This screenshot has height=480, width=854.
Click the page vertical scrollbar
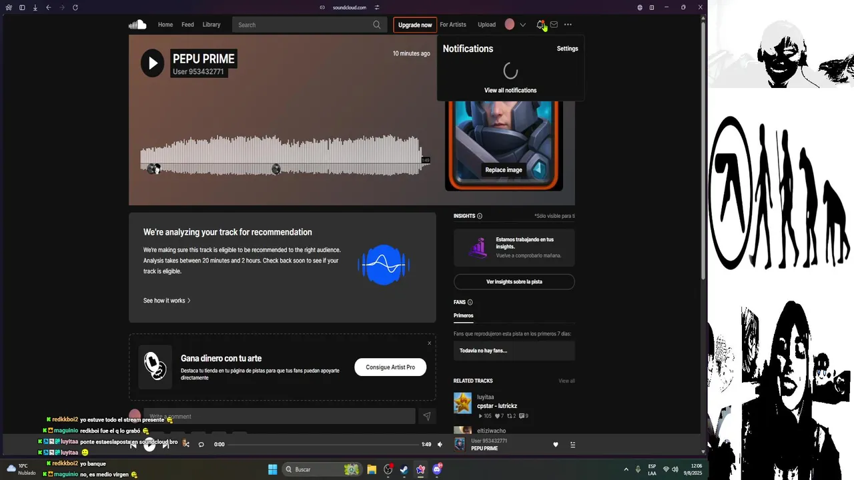pos(703,150)
